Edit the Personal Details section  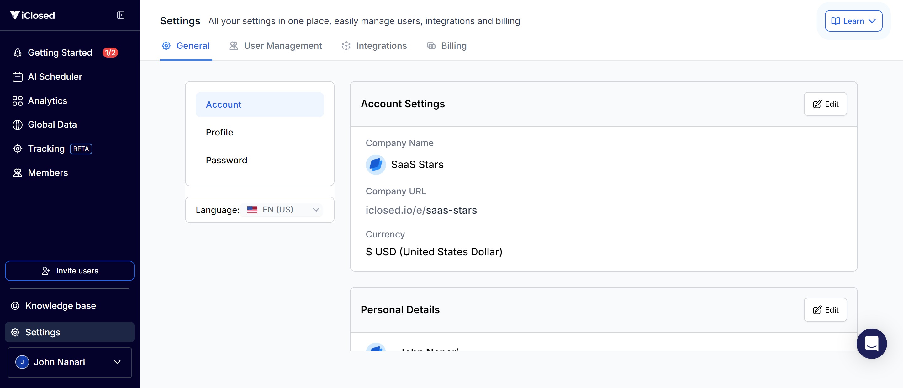(x=825, y=310)
